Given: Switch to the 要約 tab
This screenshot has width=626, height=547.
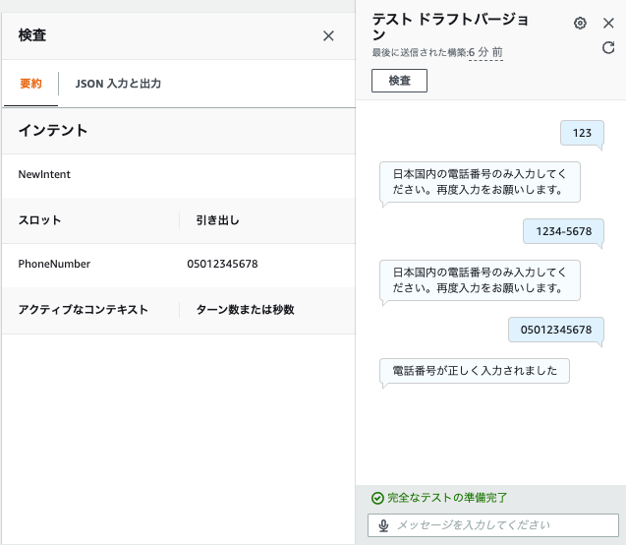Looking at the screenshot, I should (x=30, y=84).
